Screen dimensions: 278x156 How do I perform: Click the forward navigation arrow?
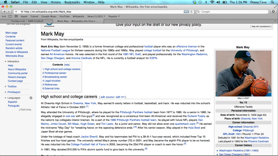tap(9, 12)
